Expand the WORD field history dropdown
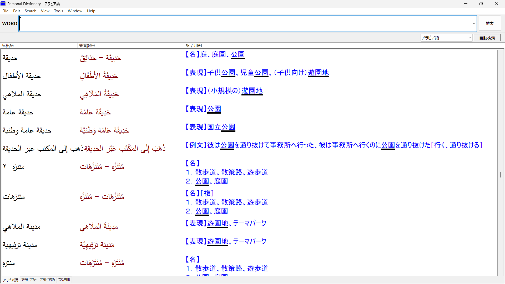The width and height of the screenshot is (505, 284). [474, 24]
